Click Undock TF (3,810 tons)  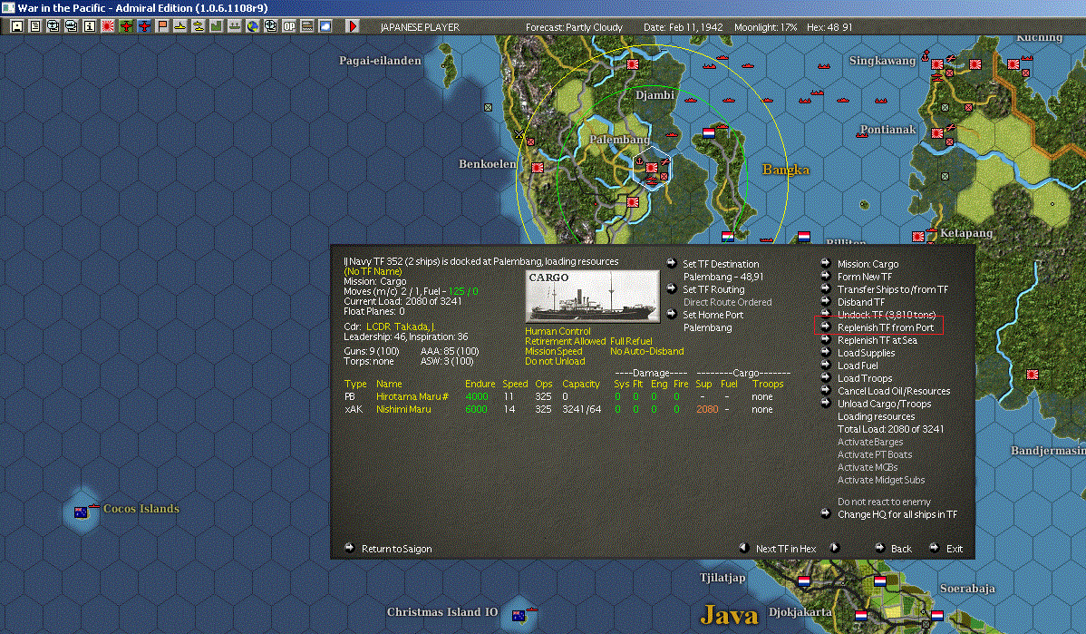click(887, 315)
